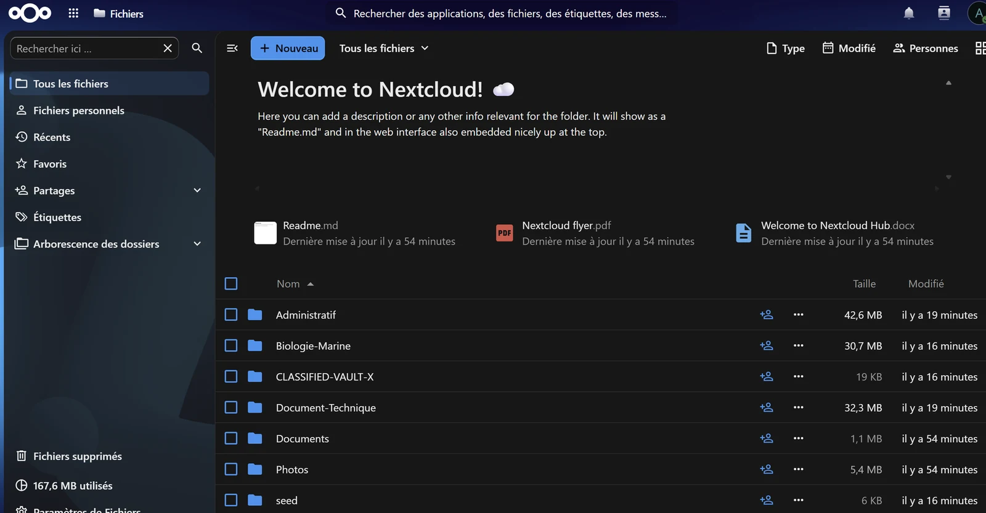Expand the Partages section chevron
986x513 pixels.
[197, 190]
